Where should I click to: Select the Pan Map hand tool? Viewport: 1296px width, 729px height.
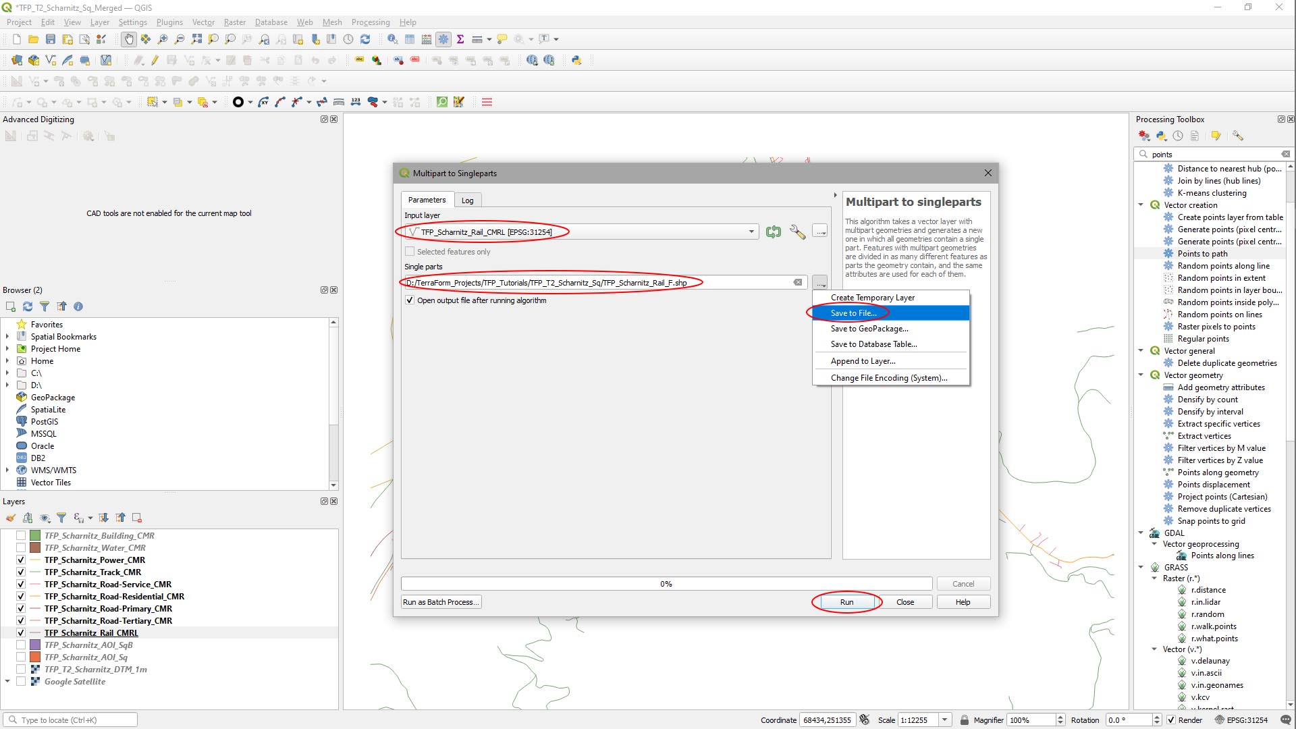click(128, 39)
